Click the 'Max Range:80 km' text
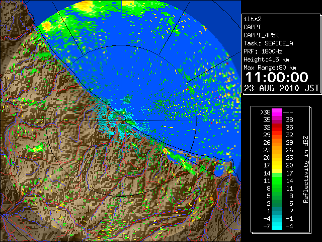Screen dimensions: 322x242 270,68
